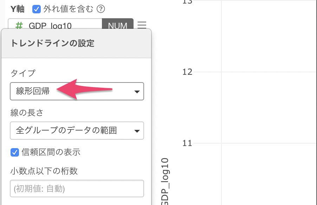317x205 pixels.
Task: Click the Y軸 section label
Action: (x=17, y=9)
